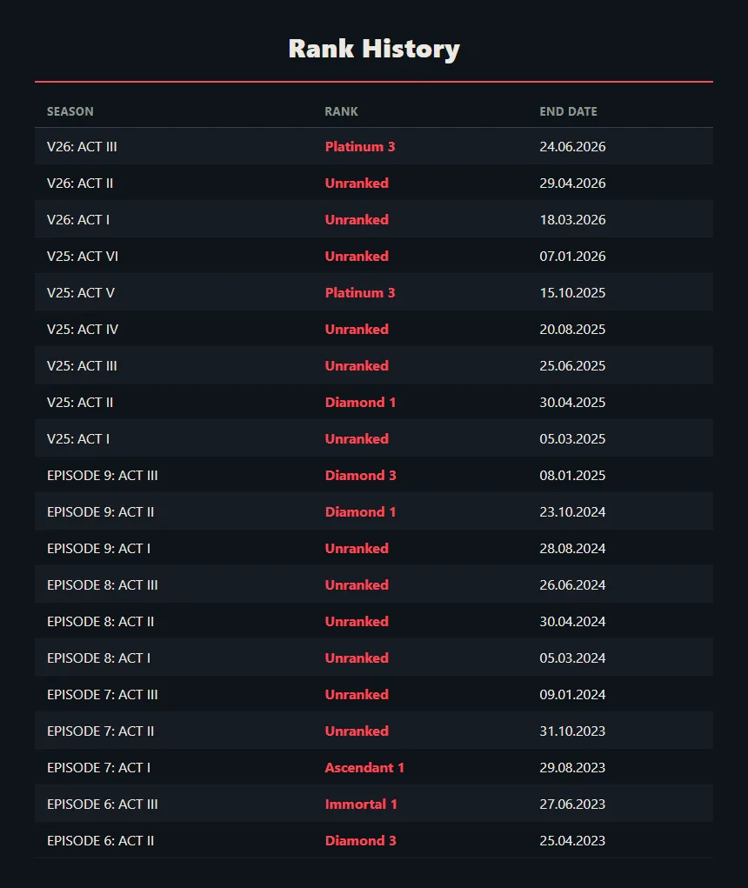The width and height of the screenshot is (748, 888).
Task: Click the END DATE column header
Action: pyautogui.click(x=568, y=111)
